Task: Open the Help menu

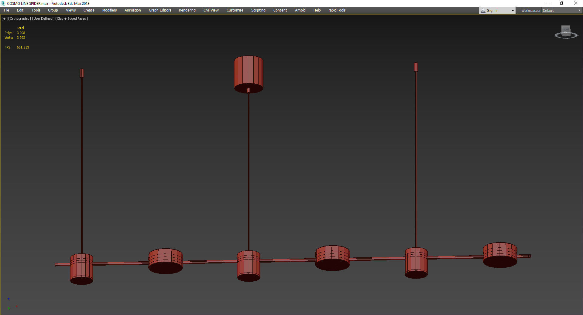Action: coord(317,10)
